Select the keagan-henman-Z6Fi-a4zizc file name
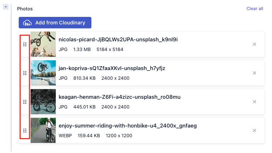 coord(119,97)
